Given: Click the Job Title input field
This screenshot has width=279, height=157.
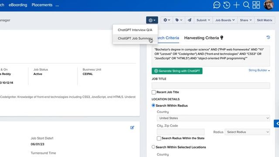Looking at the screenshot, I should (x=211, y=85).
